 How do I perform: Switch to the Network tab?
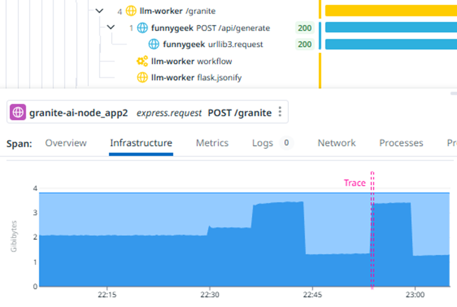(337, 143)
